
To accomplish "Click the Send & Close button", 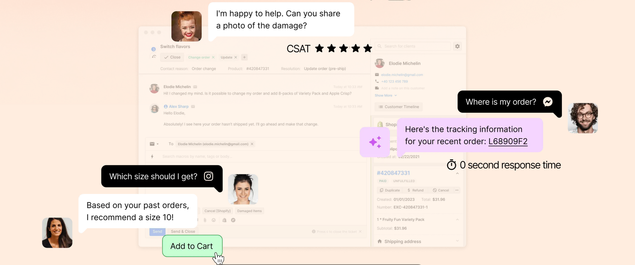I will (x=183, y=232).
